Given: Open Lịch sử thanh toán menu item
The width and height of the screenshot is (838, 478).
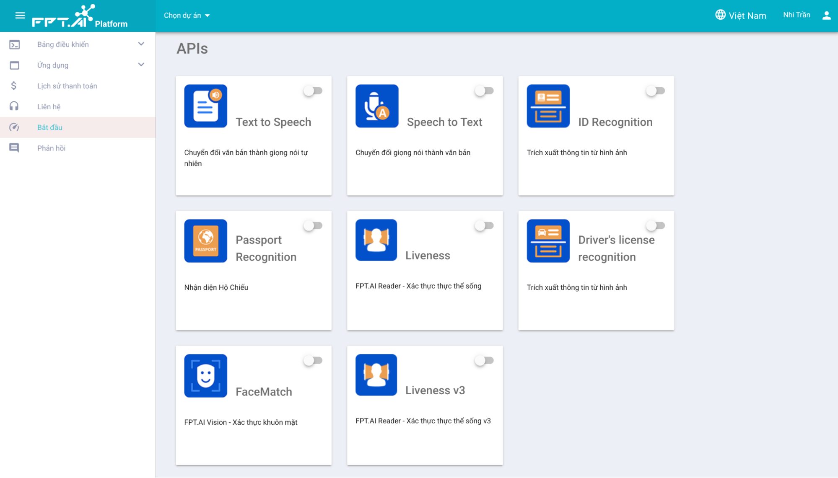Looking at the screenshot, I should click(67, 86).
